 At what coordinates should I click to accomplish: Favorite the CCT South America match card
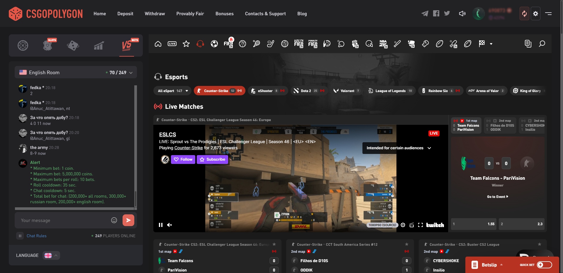tap(407, 244)
